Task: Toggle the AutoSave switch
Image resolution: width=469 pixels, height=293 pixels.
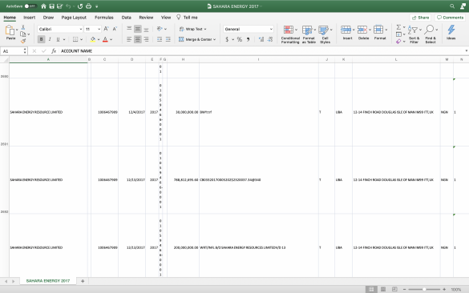Action: click(x=30, y=6)
